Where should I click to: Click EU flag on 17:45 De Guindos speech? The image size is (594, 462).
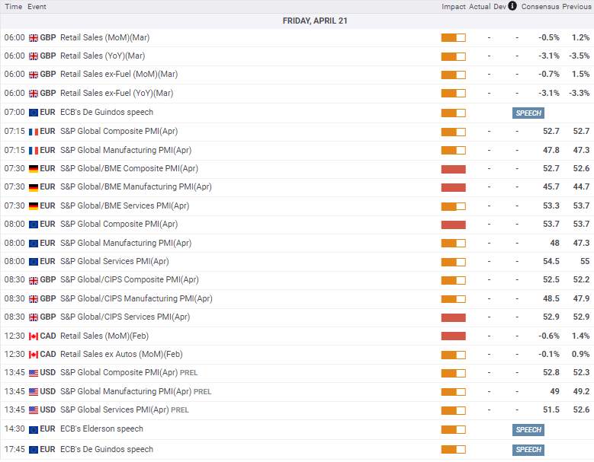click(34, 450)
